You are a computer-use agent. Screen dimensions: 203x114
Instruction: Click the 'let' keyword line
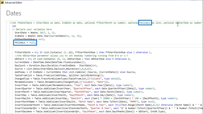[14, 26]
